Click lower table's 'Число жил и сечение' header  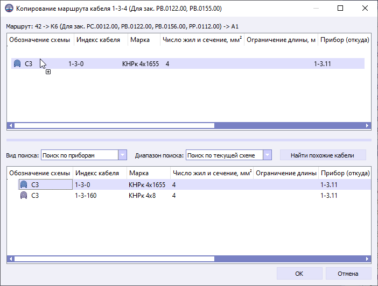[212, 173]
